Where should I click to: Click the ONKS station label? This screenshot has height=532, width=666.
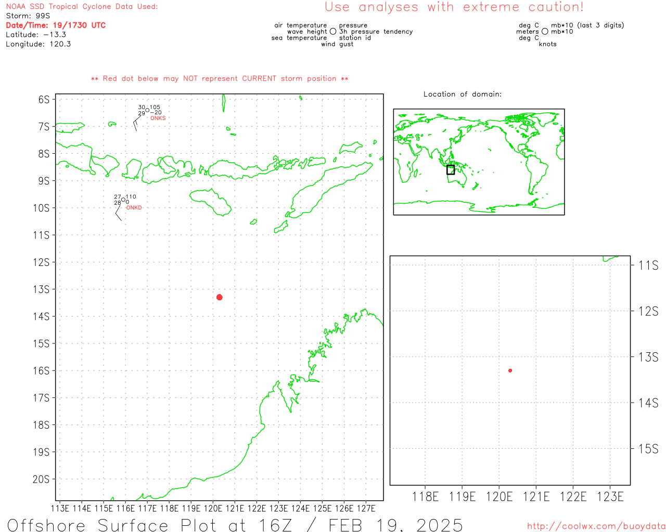click(x=158, y=118)
